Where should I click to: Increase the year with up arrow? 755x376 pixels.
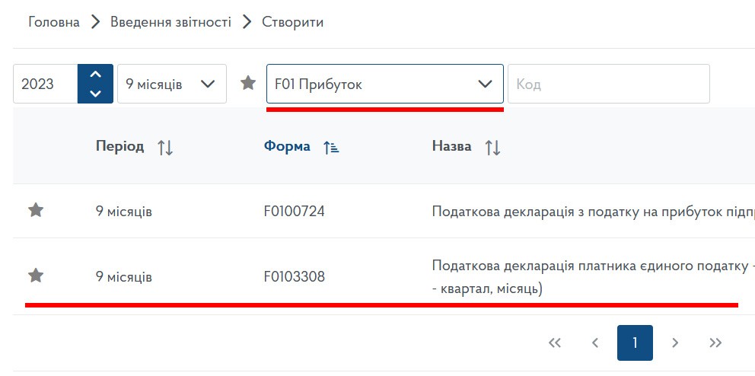(x=95, y=75)
